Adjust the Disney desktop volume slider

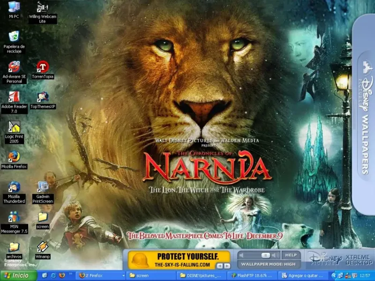[265, 255]
